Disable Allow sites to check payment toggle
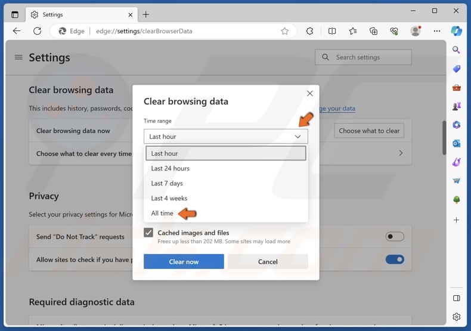The width and height of the screenshot is (471, 331). coord(394,259)
